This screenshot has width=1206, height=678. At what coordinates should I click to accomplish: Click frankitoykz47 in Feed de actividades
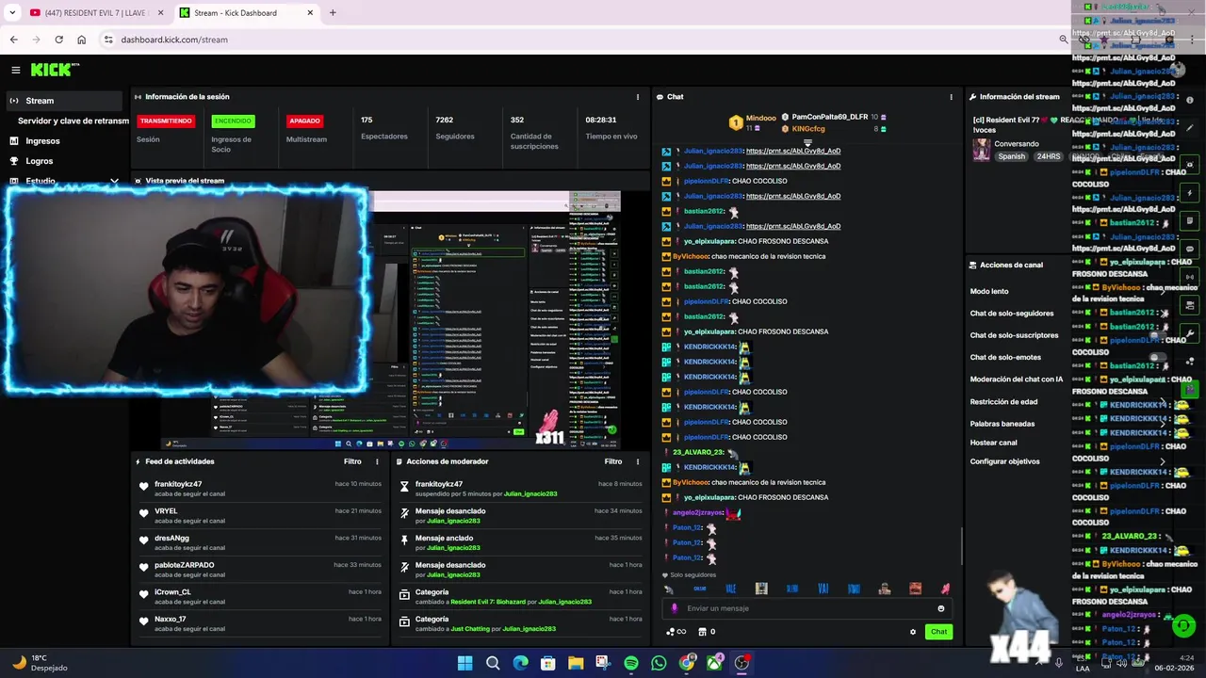pos(178,484)
